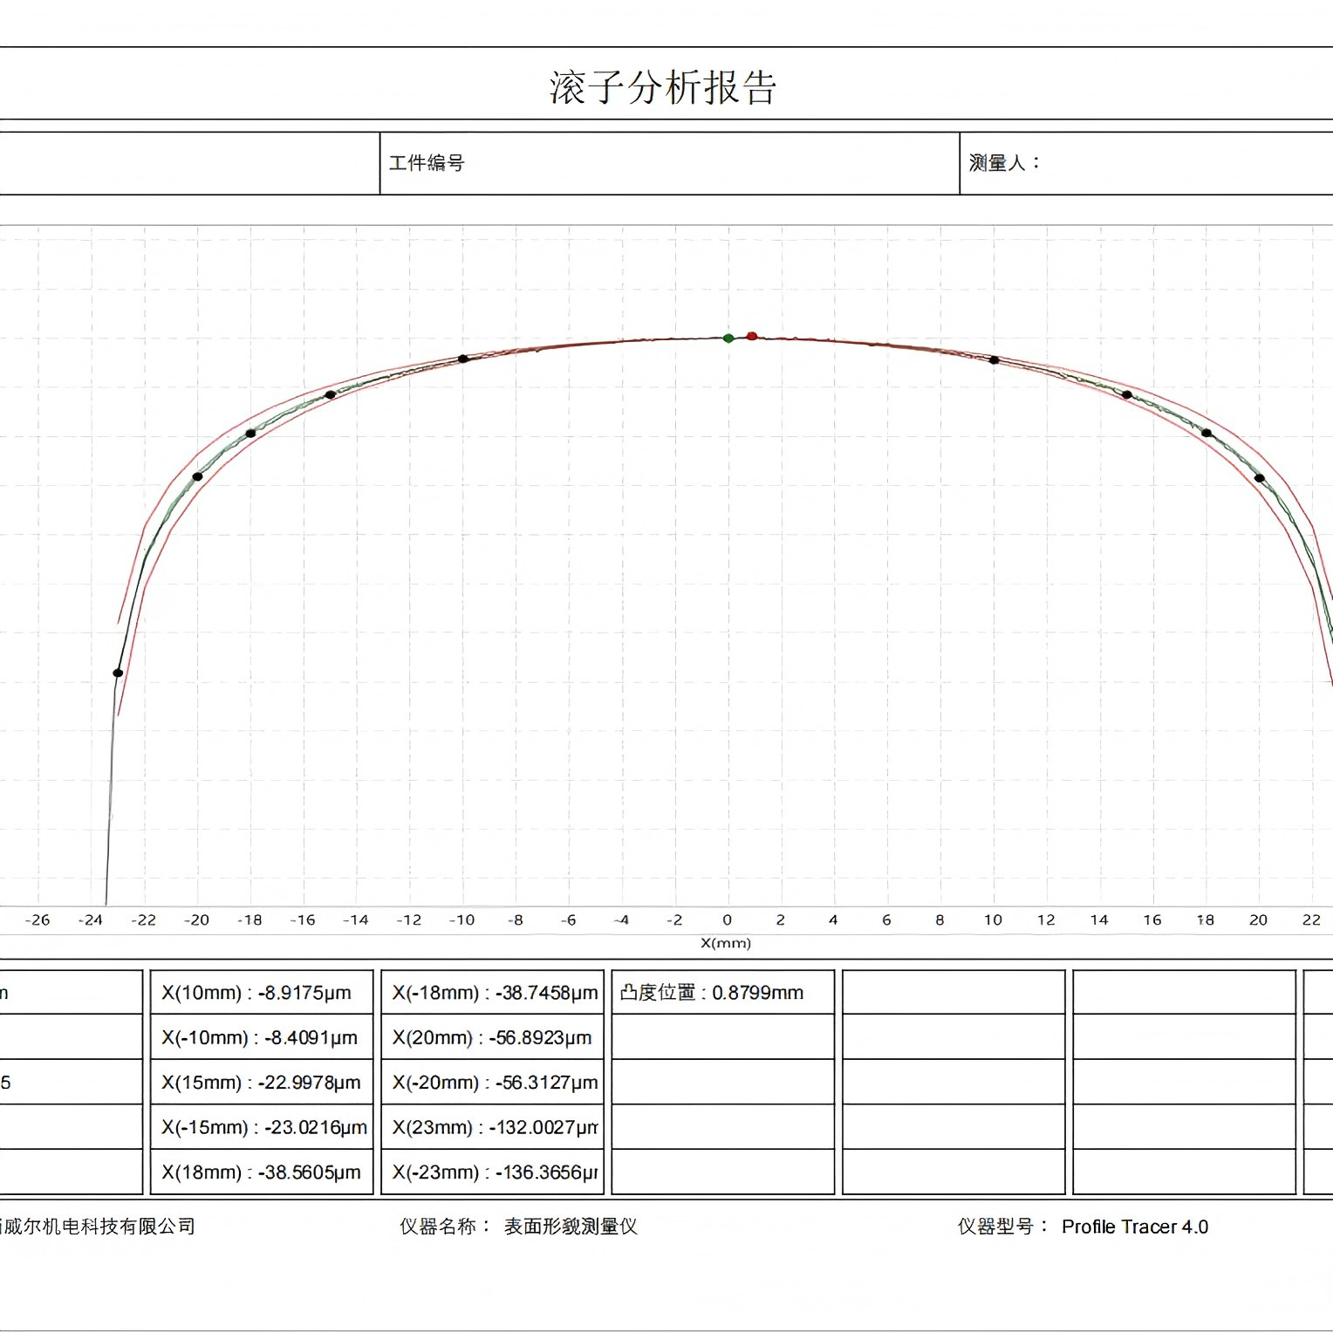Click the green marker dot on the curve
The height and width of the screenshot is (1333, 1333).
[728, 338]
